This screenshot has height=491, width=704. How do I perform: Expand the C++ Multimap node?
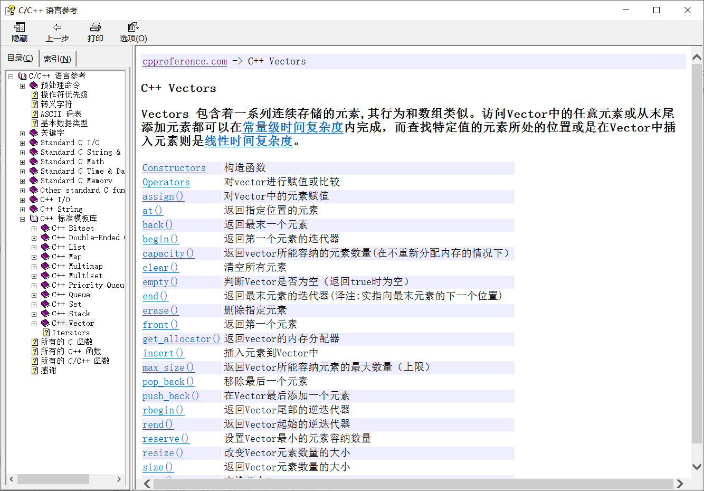[34, 267]
